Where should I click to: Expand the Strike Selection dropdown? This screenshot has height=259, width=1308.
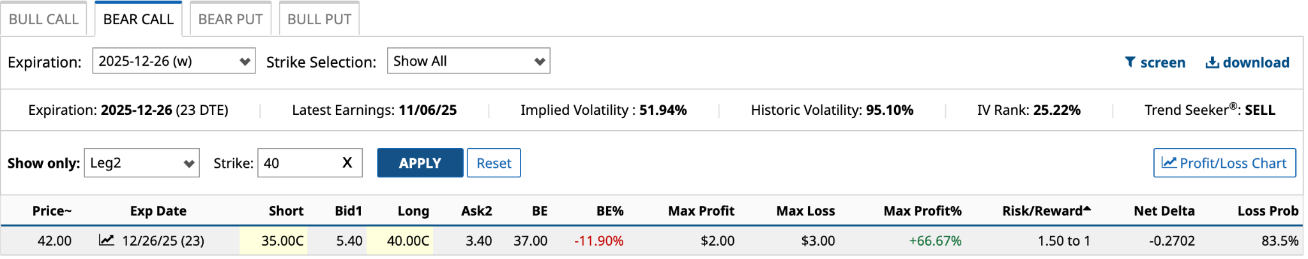pos(468,61)
